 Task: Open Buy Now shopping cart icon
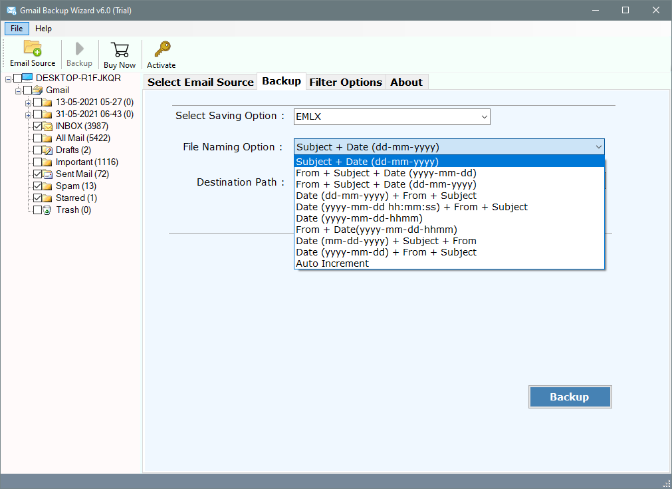[x=120, y=50]
